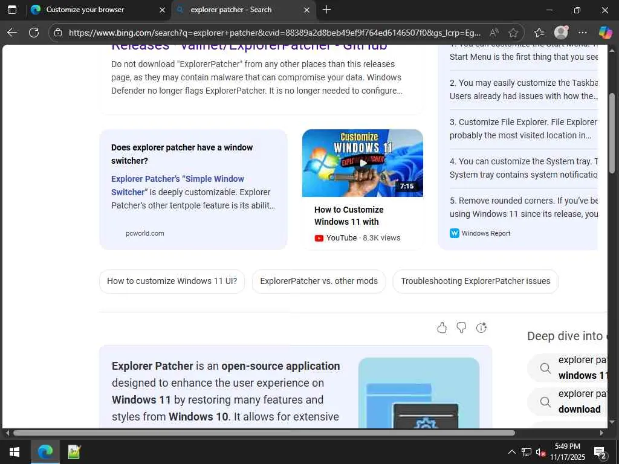Screen dimensions: 619x464
Task: Open How to Customize Windows 11 with title
Action: click(349, 216)
